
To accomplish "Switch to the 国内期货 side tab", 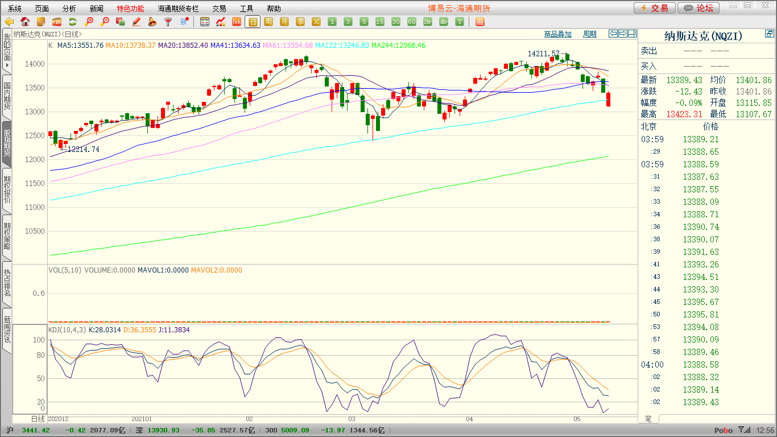I will click(x=7, y=96).
